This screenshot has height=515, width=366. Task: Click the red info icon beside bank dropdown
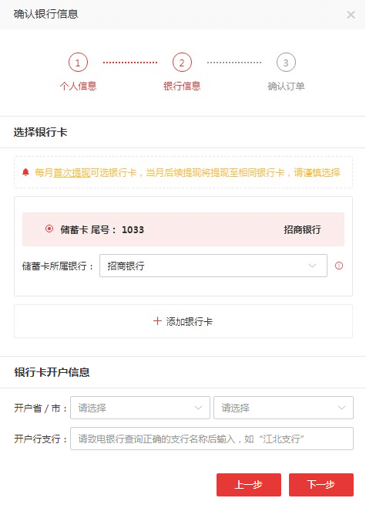(x=339, y=266)
